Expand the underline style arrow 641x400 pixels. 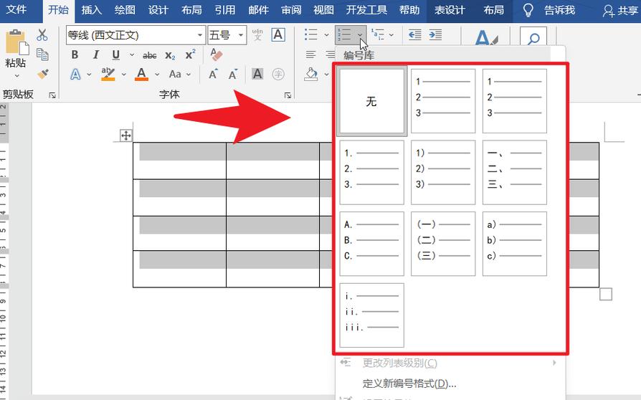[132, 54]
